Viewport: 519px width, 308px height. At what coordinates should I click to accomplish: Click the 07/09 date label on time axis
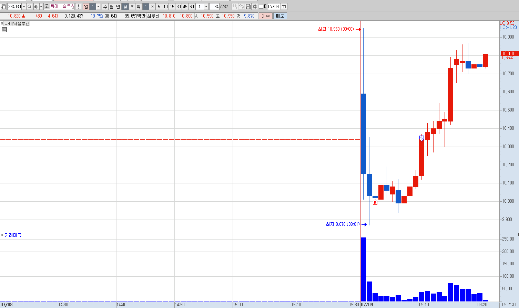(367, 305)
